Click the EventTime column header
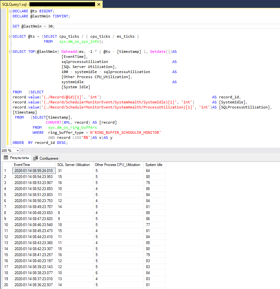This screenshot has height=289, width=280. (x=34, y=165)
